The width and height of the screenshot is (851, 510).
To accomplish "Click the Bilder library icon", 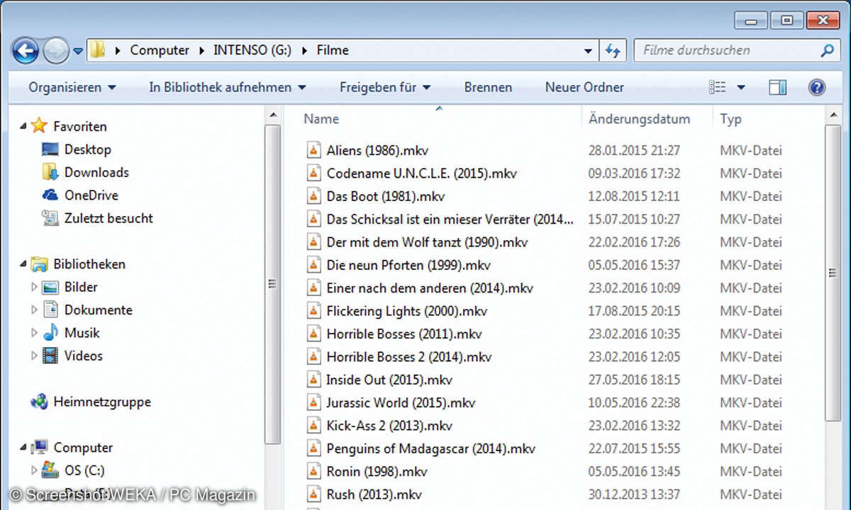I will click(50, 288).
